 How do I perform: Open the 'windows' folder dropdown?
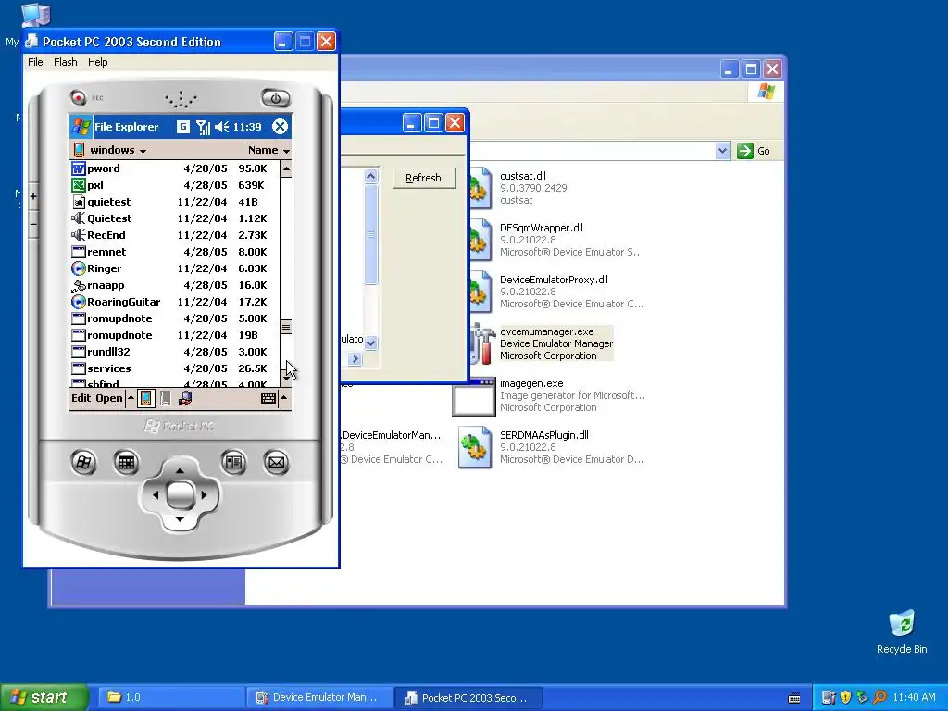tap(118, 150)
